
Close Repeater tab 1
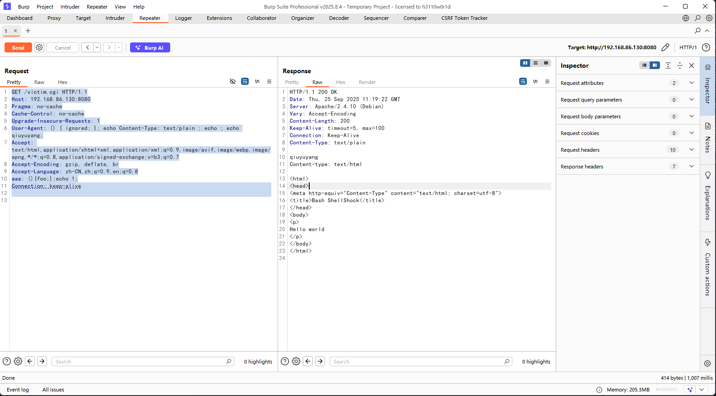click(x=15, y=31)
